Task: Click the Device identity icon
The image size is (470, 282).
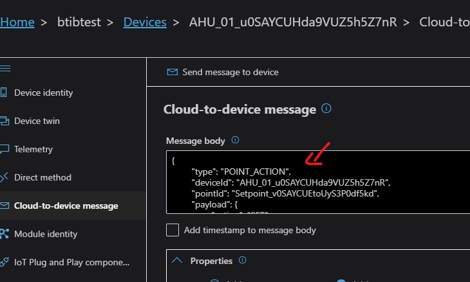Action: tap(3, 93)
